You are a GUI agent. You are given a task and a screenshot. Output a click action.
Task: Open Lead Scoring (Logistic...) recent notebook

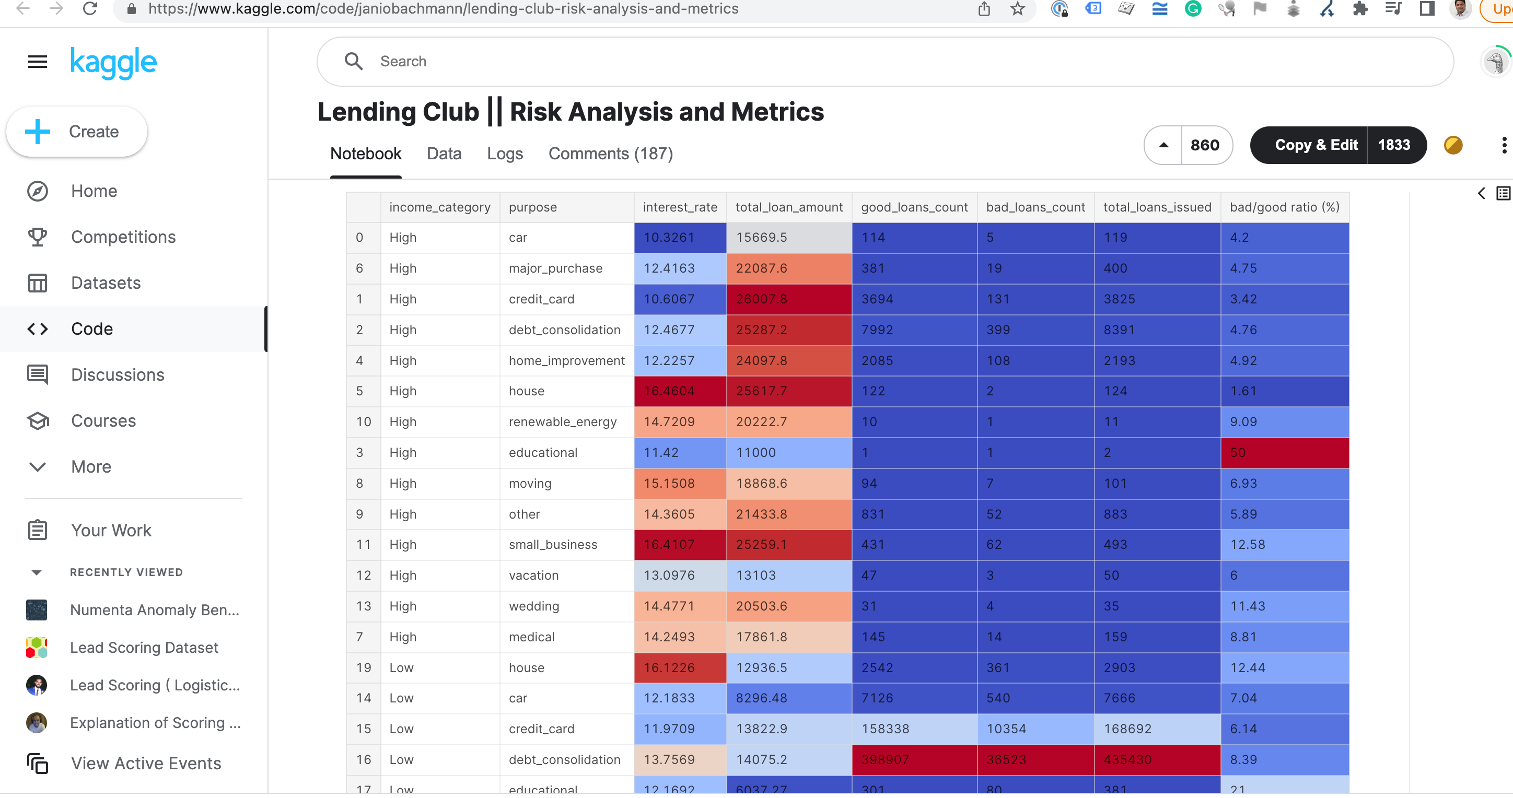155,685
